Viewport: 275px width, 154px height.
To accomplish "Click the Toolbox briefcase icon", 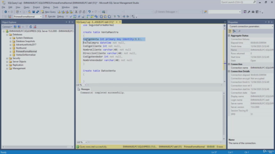I will coord(253,12).
